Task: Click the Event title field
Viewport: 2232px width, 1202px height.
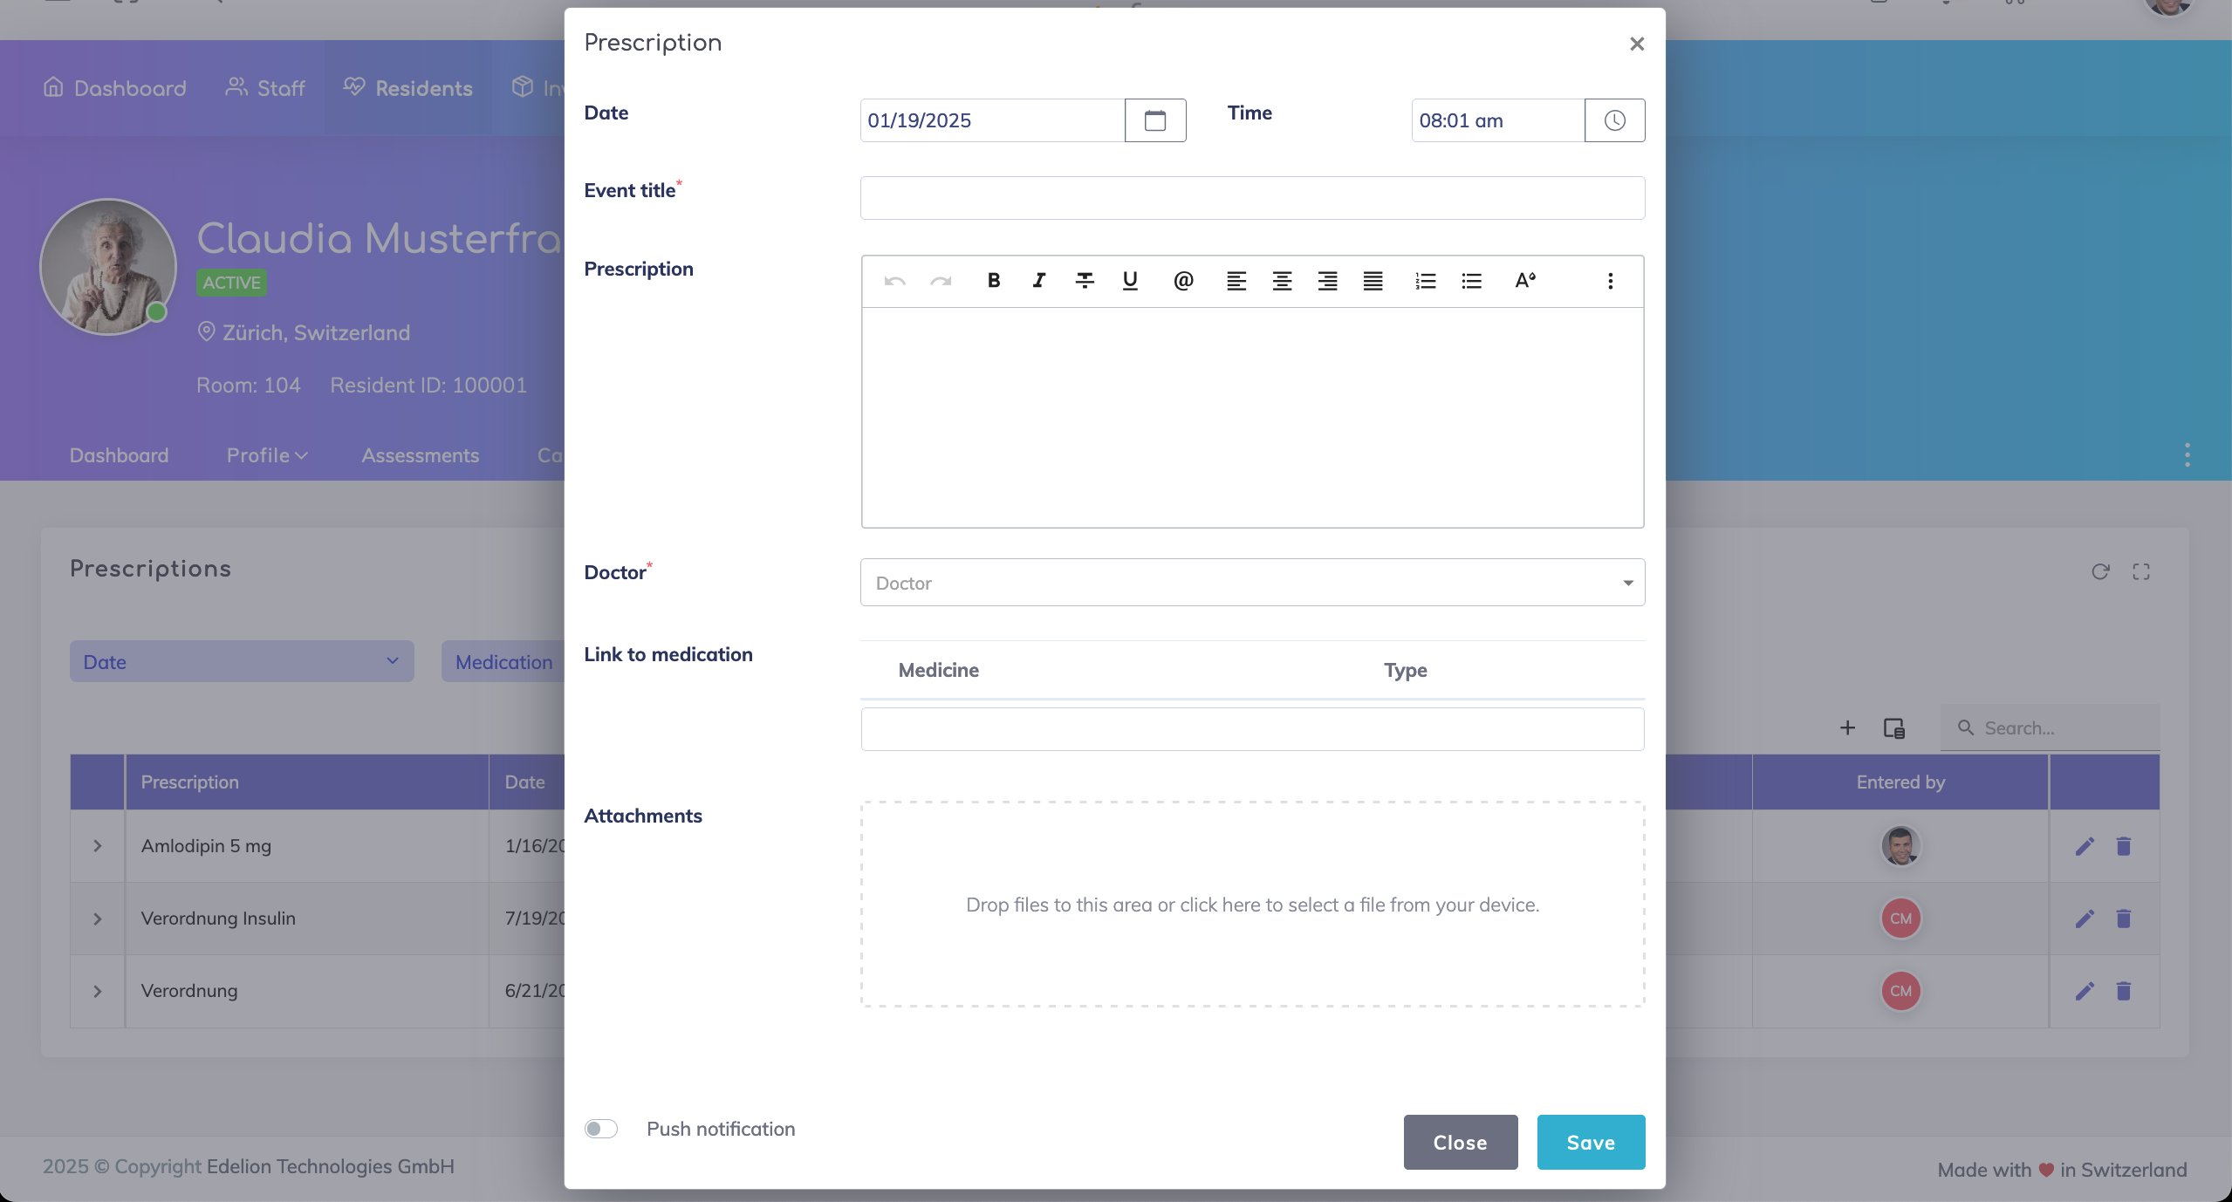Action: (x=1252, y=199)
